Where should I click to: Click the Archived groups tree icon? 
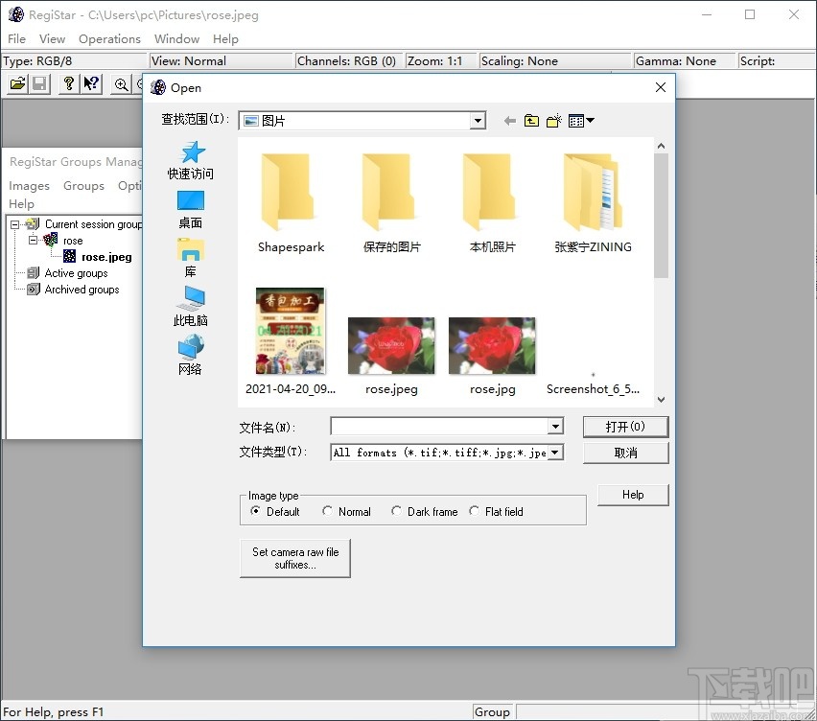pyautogui.click(x=33, y=290)
